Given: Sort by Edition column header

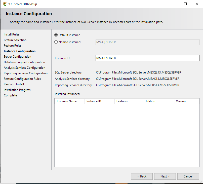Looking at the screenshot, I should [x=159, y=101].
